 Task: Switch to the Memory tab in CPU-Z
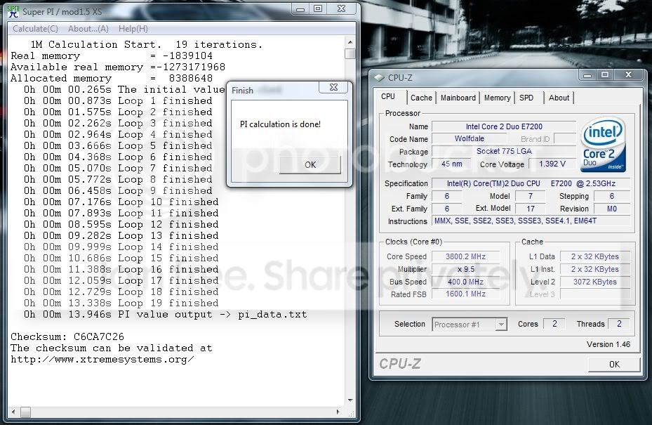pos(498,98)
